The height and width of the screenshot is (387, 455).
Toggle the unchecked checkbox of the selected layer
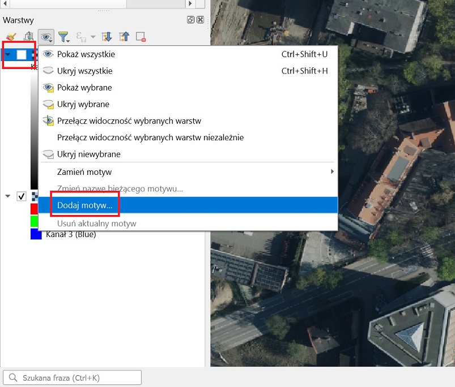[x=22, y=54]
